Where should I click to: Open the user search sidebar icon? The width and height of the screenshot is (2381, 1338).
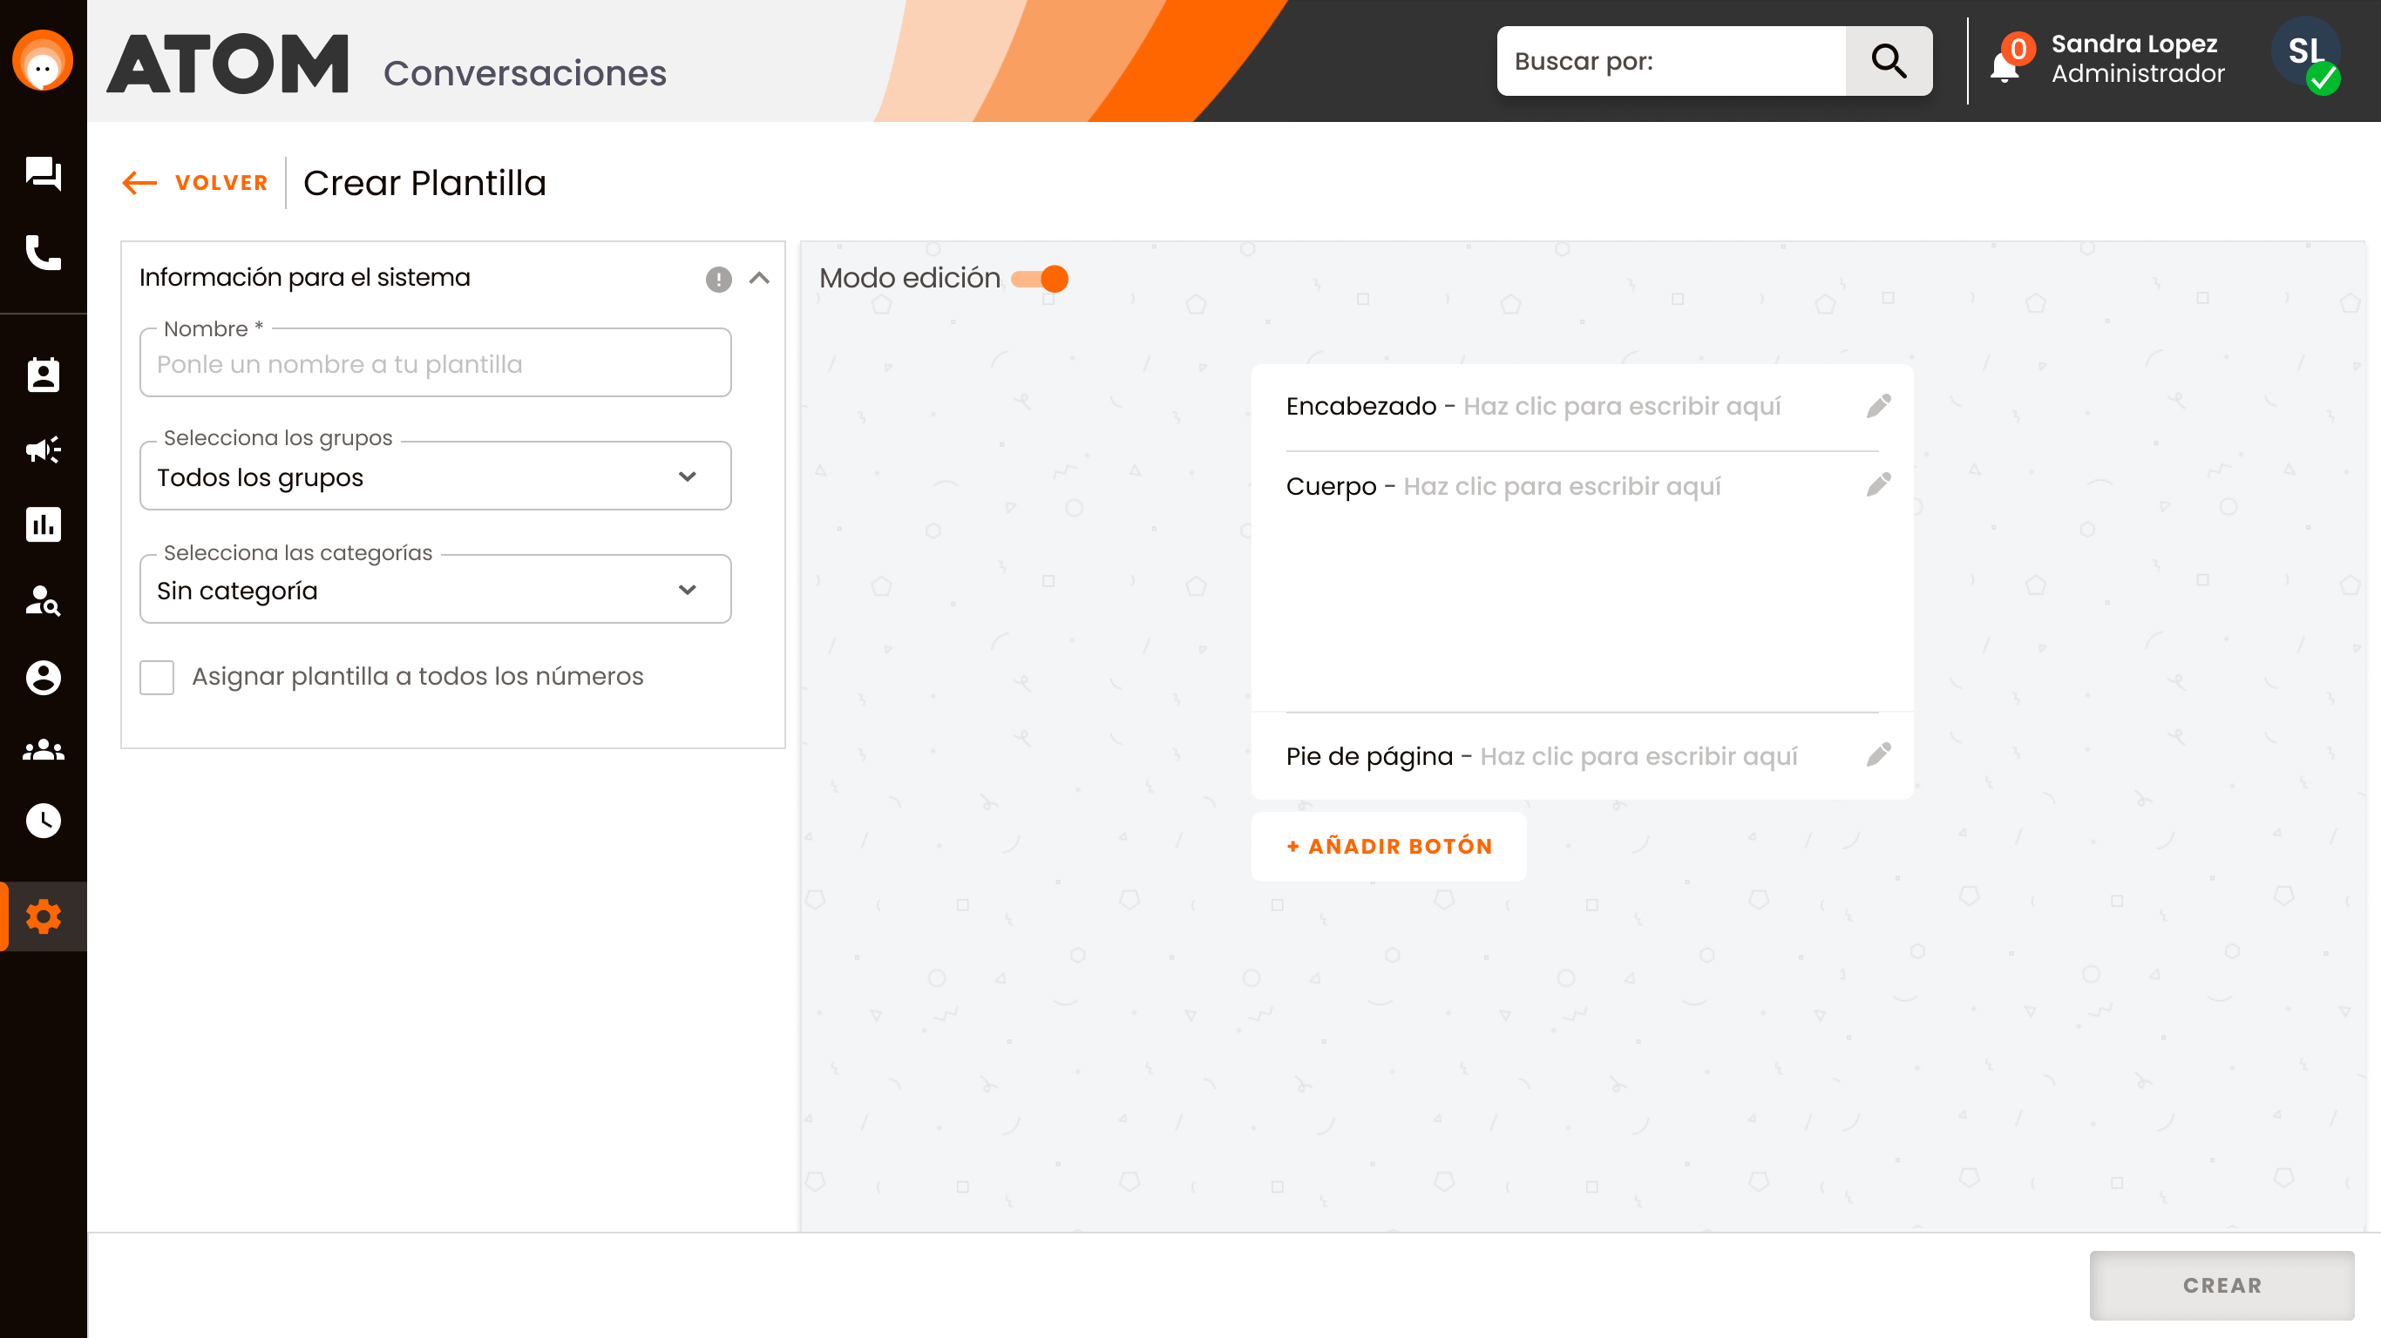(x=44, y=601)
